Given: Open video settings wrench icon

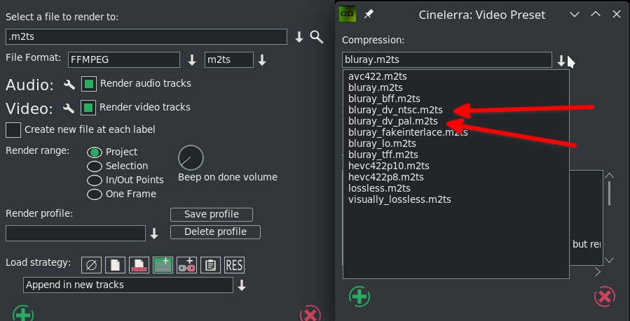Looking at the screenshot, I should [69, 108].
